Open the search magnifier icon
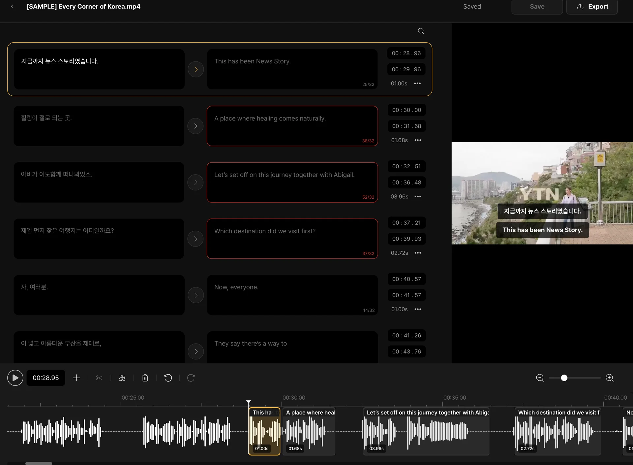The width and height of the screenshot is (633, 465). pos(421,31)
